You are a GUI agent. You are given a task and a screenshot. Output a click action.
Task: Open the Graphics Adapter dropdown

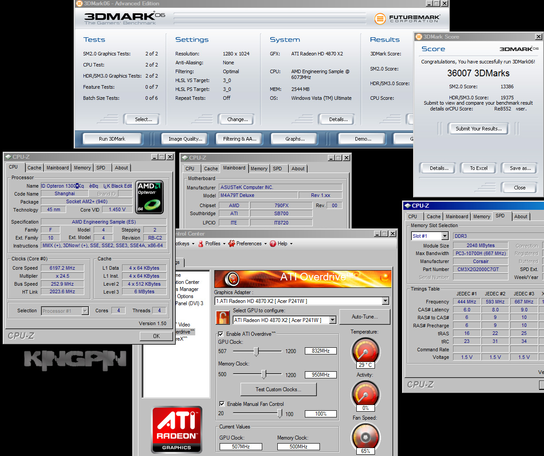[385, 301]
